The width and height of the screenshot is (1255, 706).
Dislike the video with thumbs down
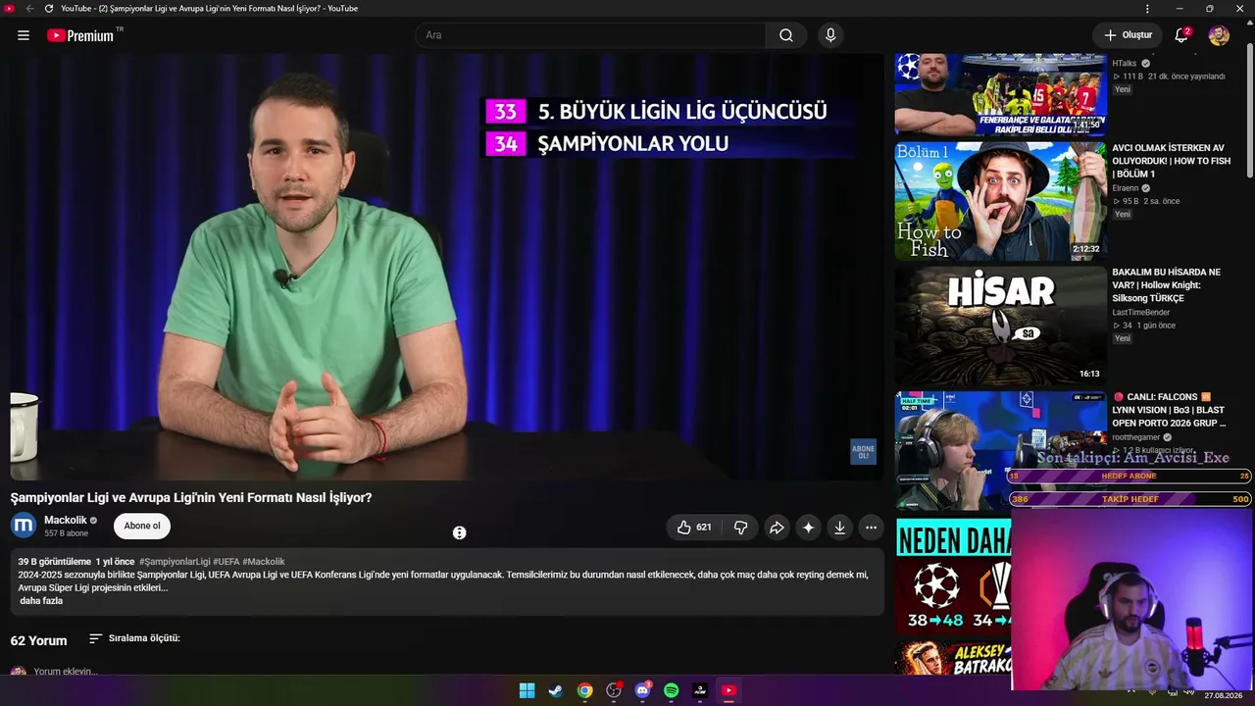pos(740,528)
